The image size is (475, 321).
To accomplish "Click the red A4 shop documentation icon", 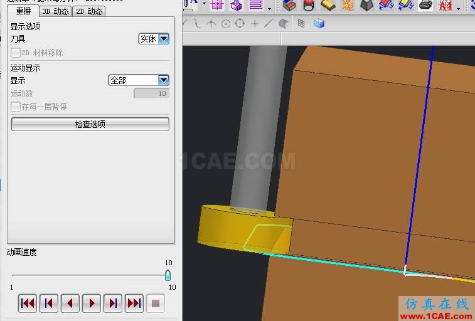I will pyautogui.click(x=446, y=5).
